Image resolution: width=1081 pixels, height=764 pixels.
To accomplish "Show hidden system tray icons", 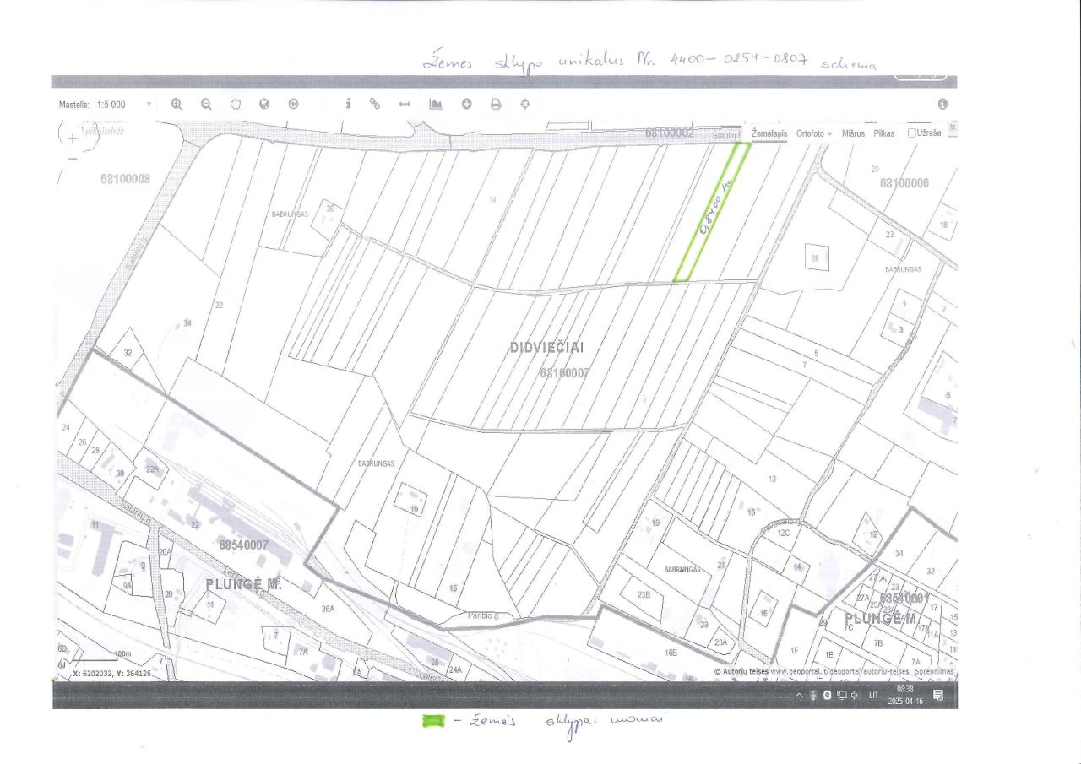I will [799, 695].
